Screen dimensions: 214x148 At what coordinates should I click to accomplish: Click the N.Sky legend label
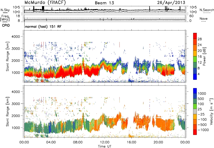[x=5, y=10]
